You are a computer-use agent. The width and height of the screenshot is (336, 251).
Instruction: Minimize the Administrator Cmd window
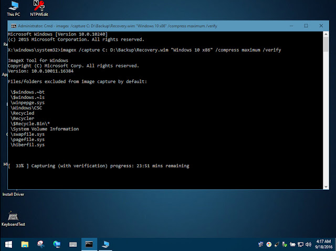point(291,26)
